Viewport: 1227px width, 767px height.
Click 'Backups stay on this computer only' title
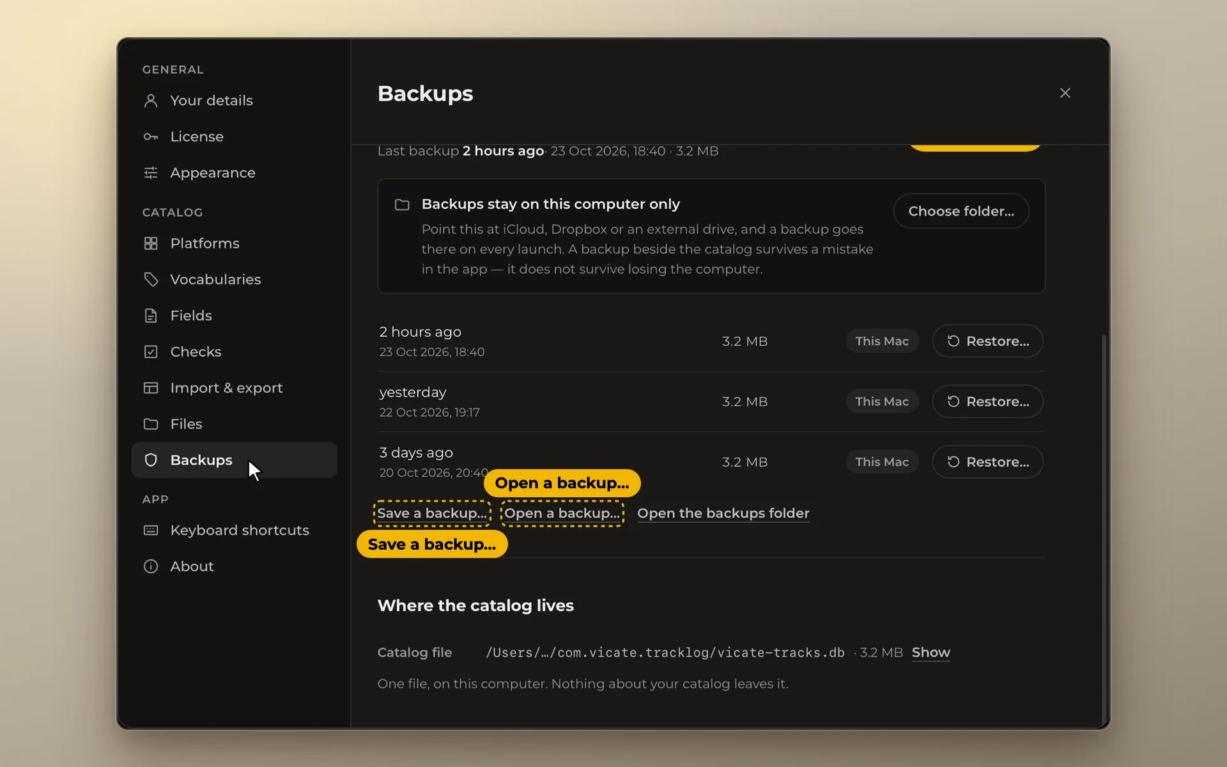[550, 204]
